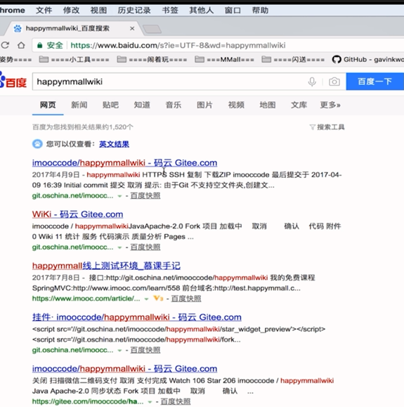Expand the arrow beside 挂件 result URL
404x407 pixels.
point(119,351)
